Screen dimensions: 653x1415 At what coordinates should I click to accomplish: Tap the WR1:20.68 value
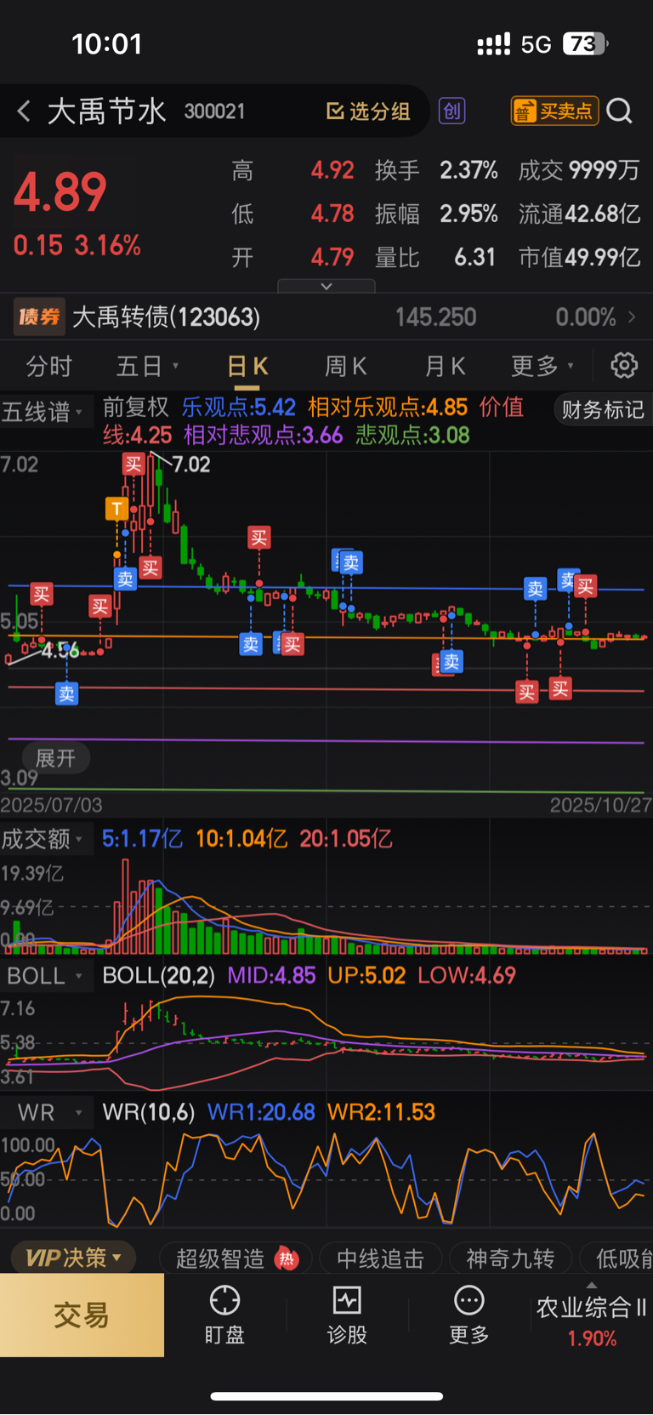coord(261,1112)
